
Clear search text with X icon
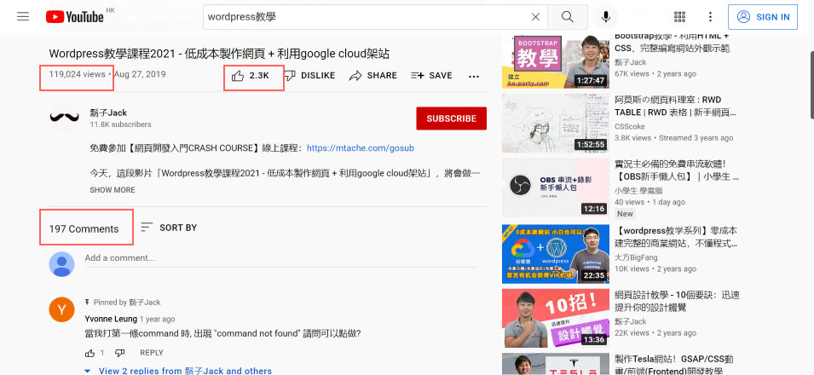[535, 17]
